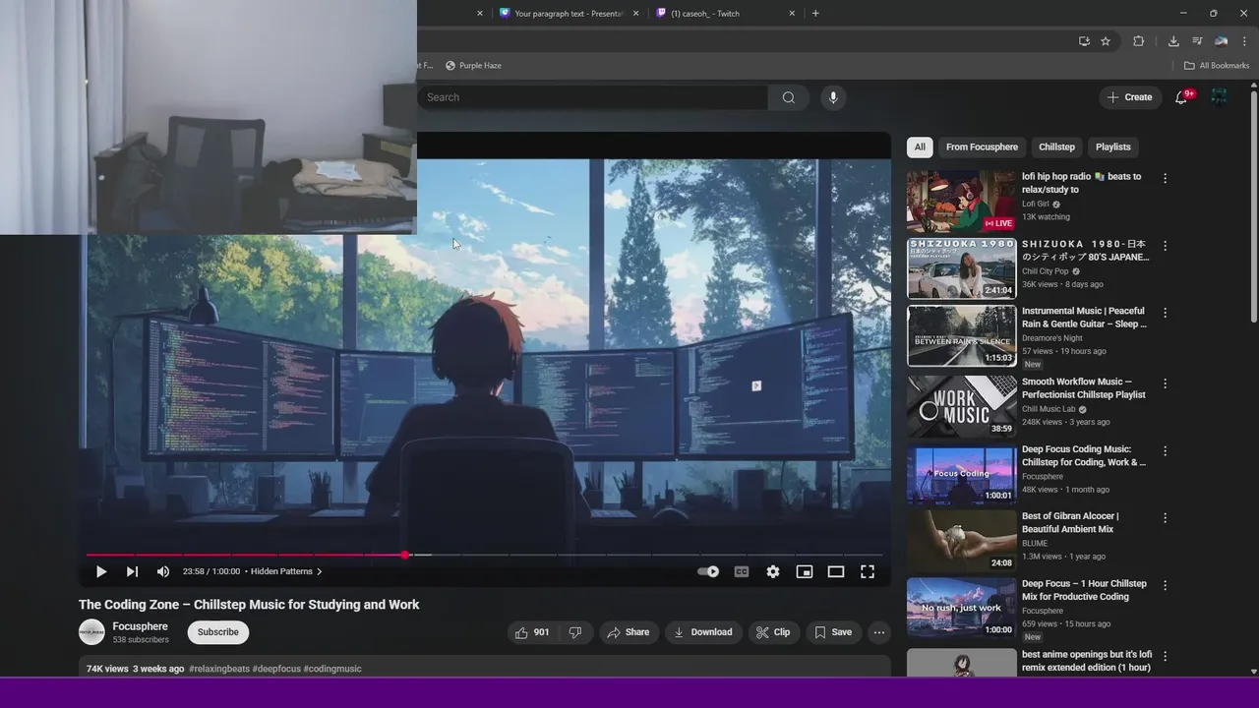Open options for SHIZUOKA 1980 video
This screenshot has height=708, width=1259.
coord(1165,246)
